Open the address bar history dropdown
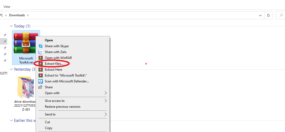 click(260, 15)
